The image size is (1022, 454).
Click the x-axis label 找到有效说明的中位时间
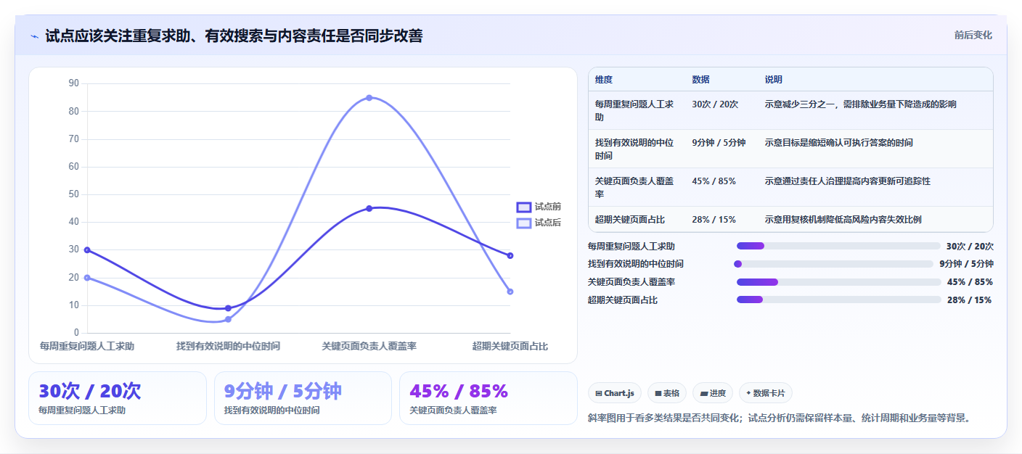(x=228, y=347)
